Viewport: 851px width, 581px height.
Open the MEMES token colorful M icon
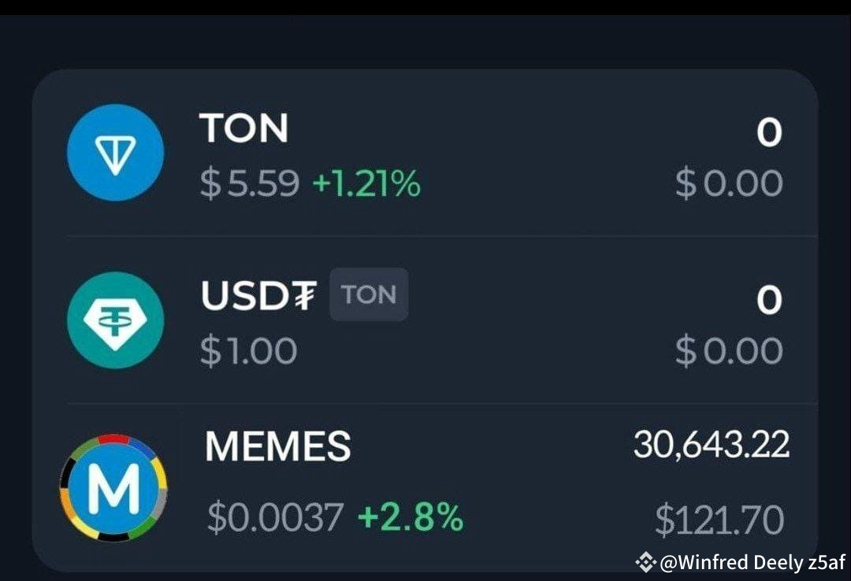tap(113, 488)
